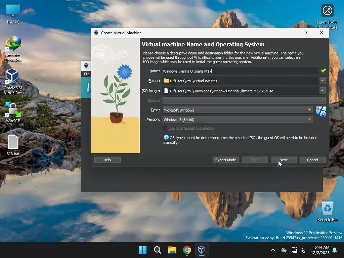Click the muted volume tray icon
The width and height of the screenshot is (344, 258).
click(303, 250)
